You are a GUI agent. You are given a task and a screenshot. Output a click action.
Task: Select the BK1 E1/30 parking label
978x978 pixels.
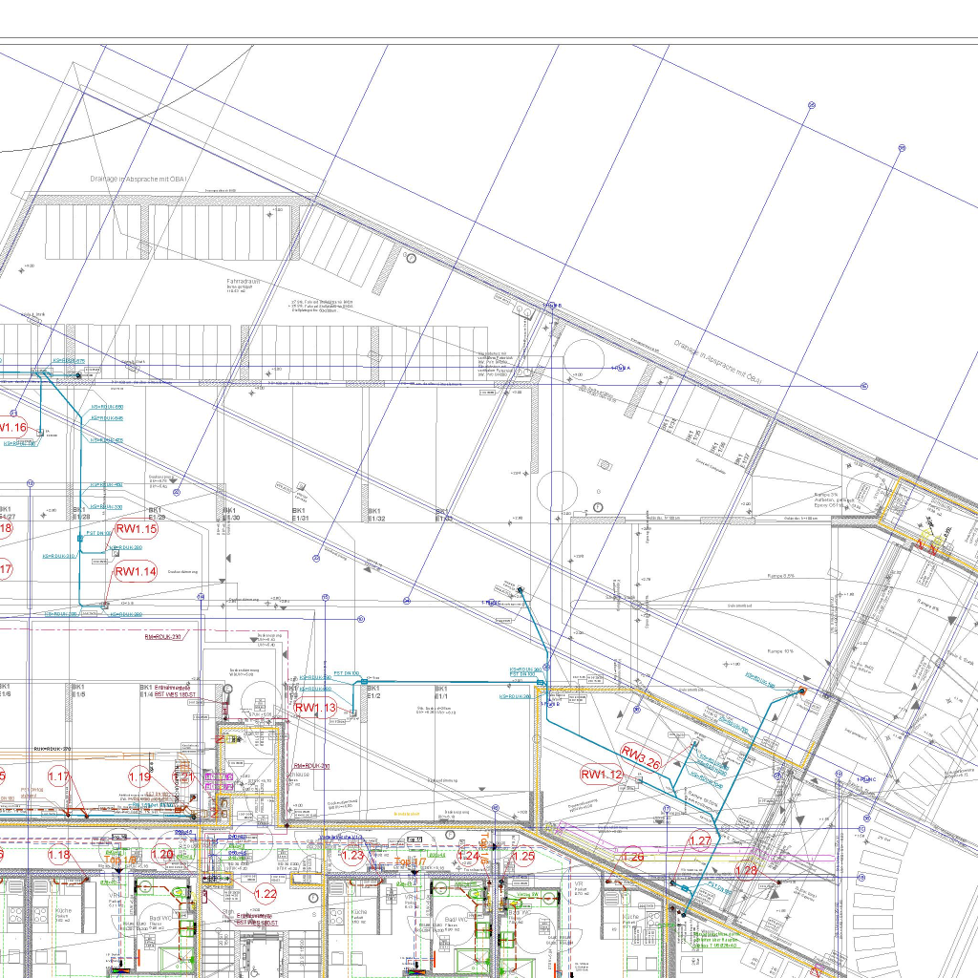click(x=231, y=514)
